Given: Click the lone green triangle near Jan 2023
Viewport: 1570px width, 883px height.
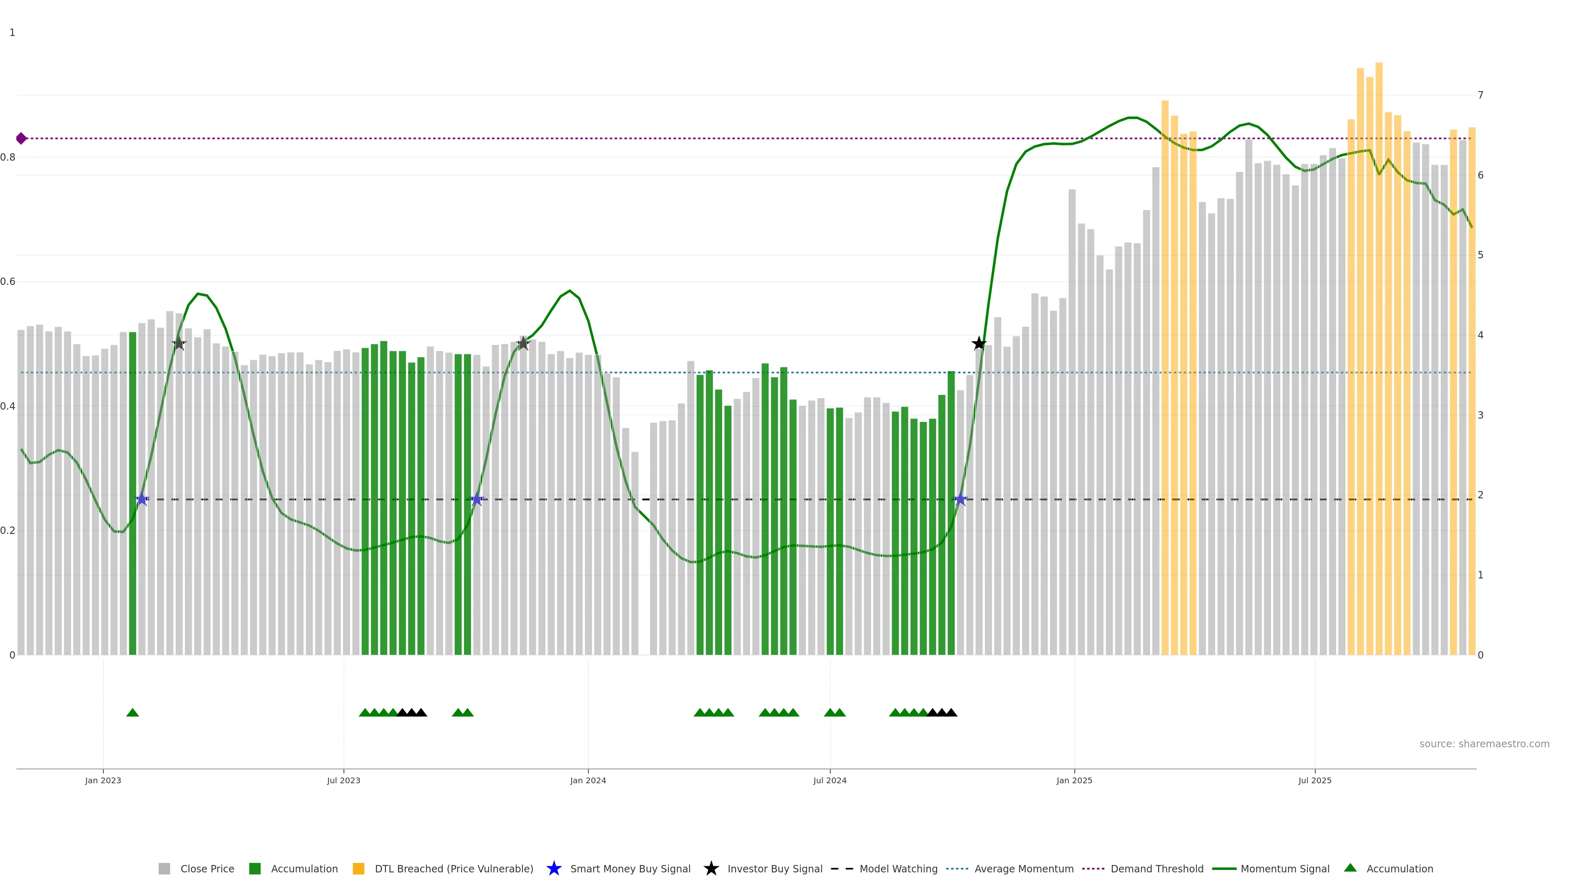Looking at the screenshot, I should [x=132, y=713].
